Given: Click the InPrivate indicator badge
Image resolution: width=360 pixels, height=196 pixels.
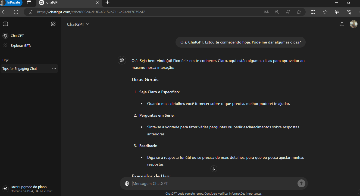Looking at the screenshot, I should (x=11, y=3).
